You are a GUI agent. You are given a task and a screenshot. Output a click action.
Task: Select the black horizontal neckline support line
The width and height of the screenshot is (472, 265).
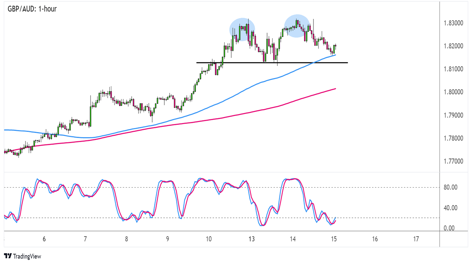(272, 63)
